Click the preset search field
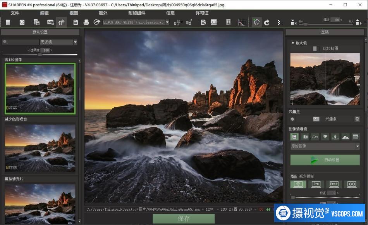 tap(21, 42)
